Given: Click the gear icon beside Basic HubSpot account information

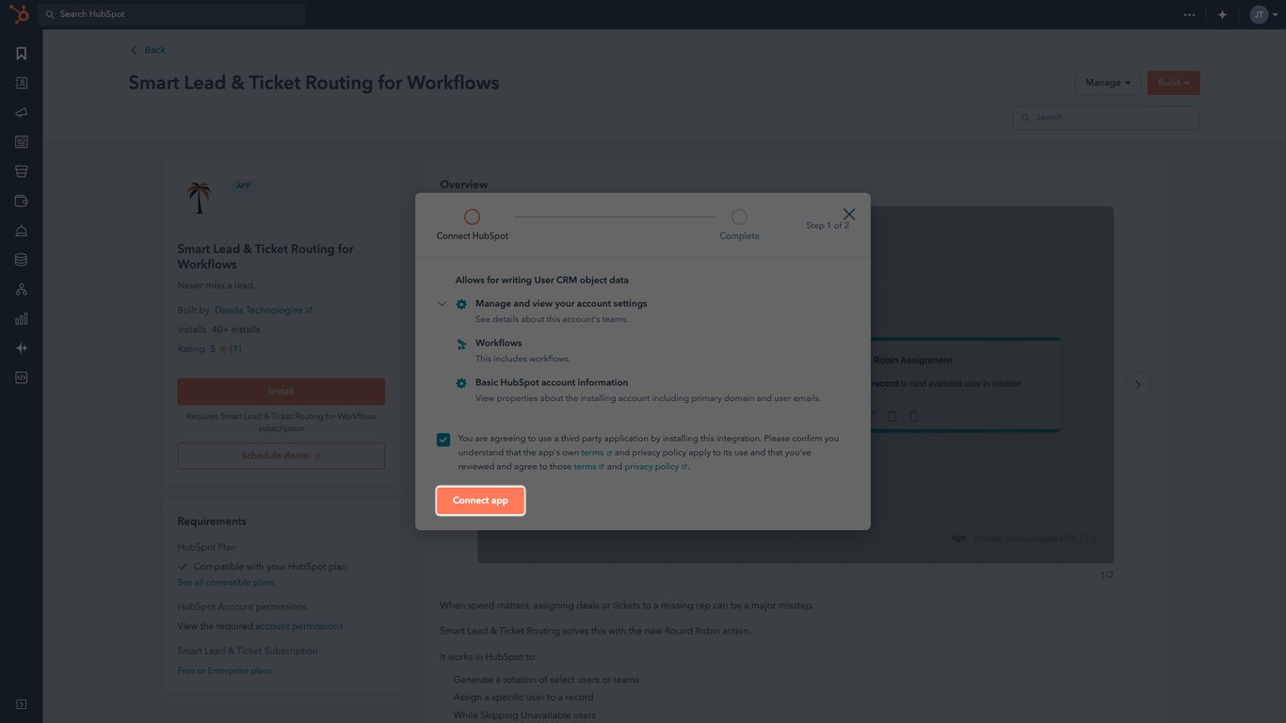Looking at the screenshot, I should [461, 383].
